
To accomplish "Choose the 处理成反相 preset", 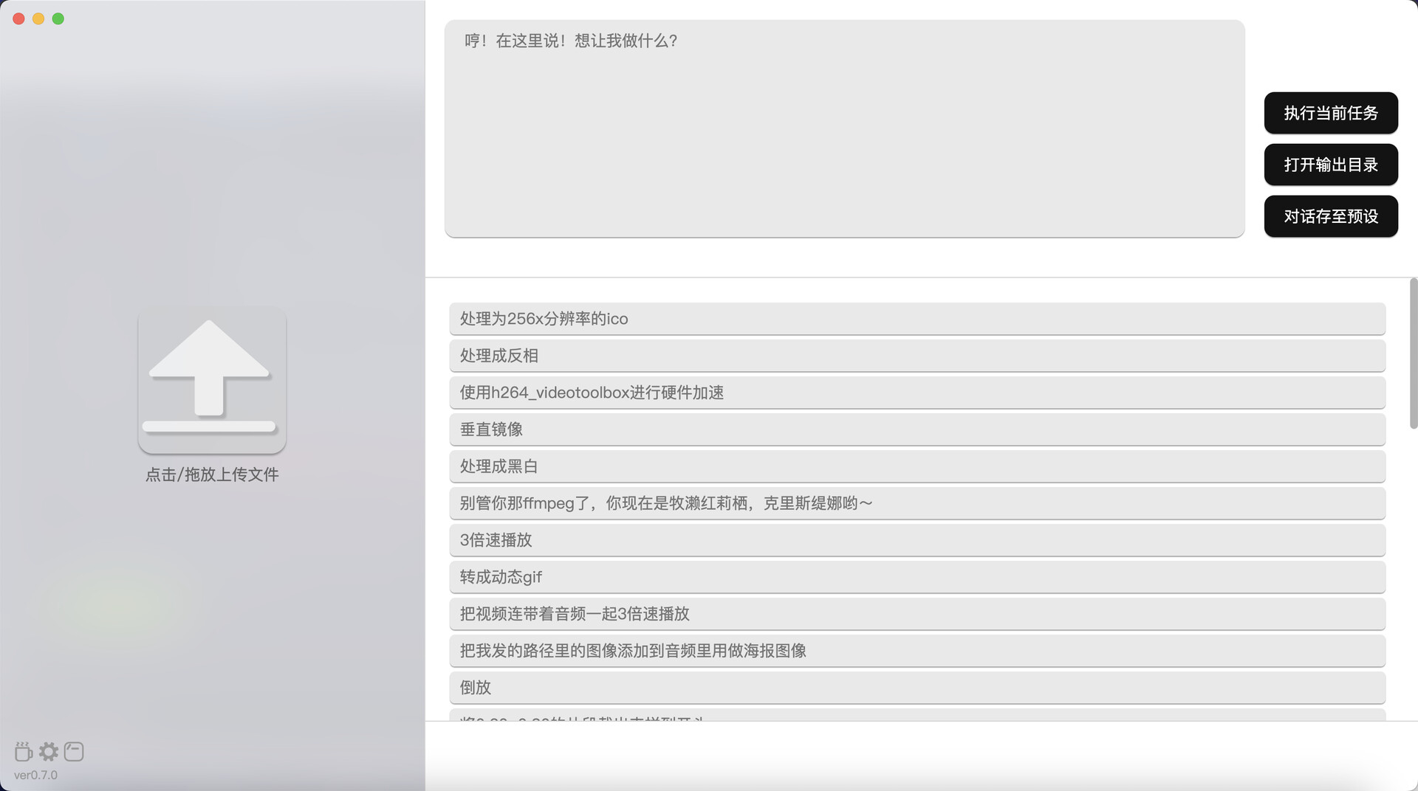I will [x=917, y=356].
